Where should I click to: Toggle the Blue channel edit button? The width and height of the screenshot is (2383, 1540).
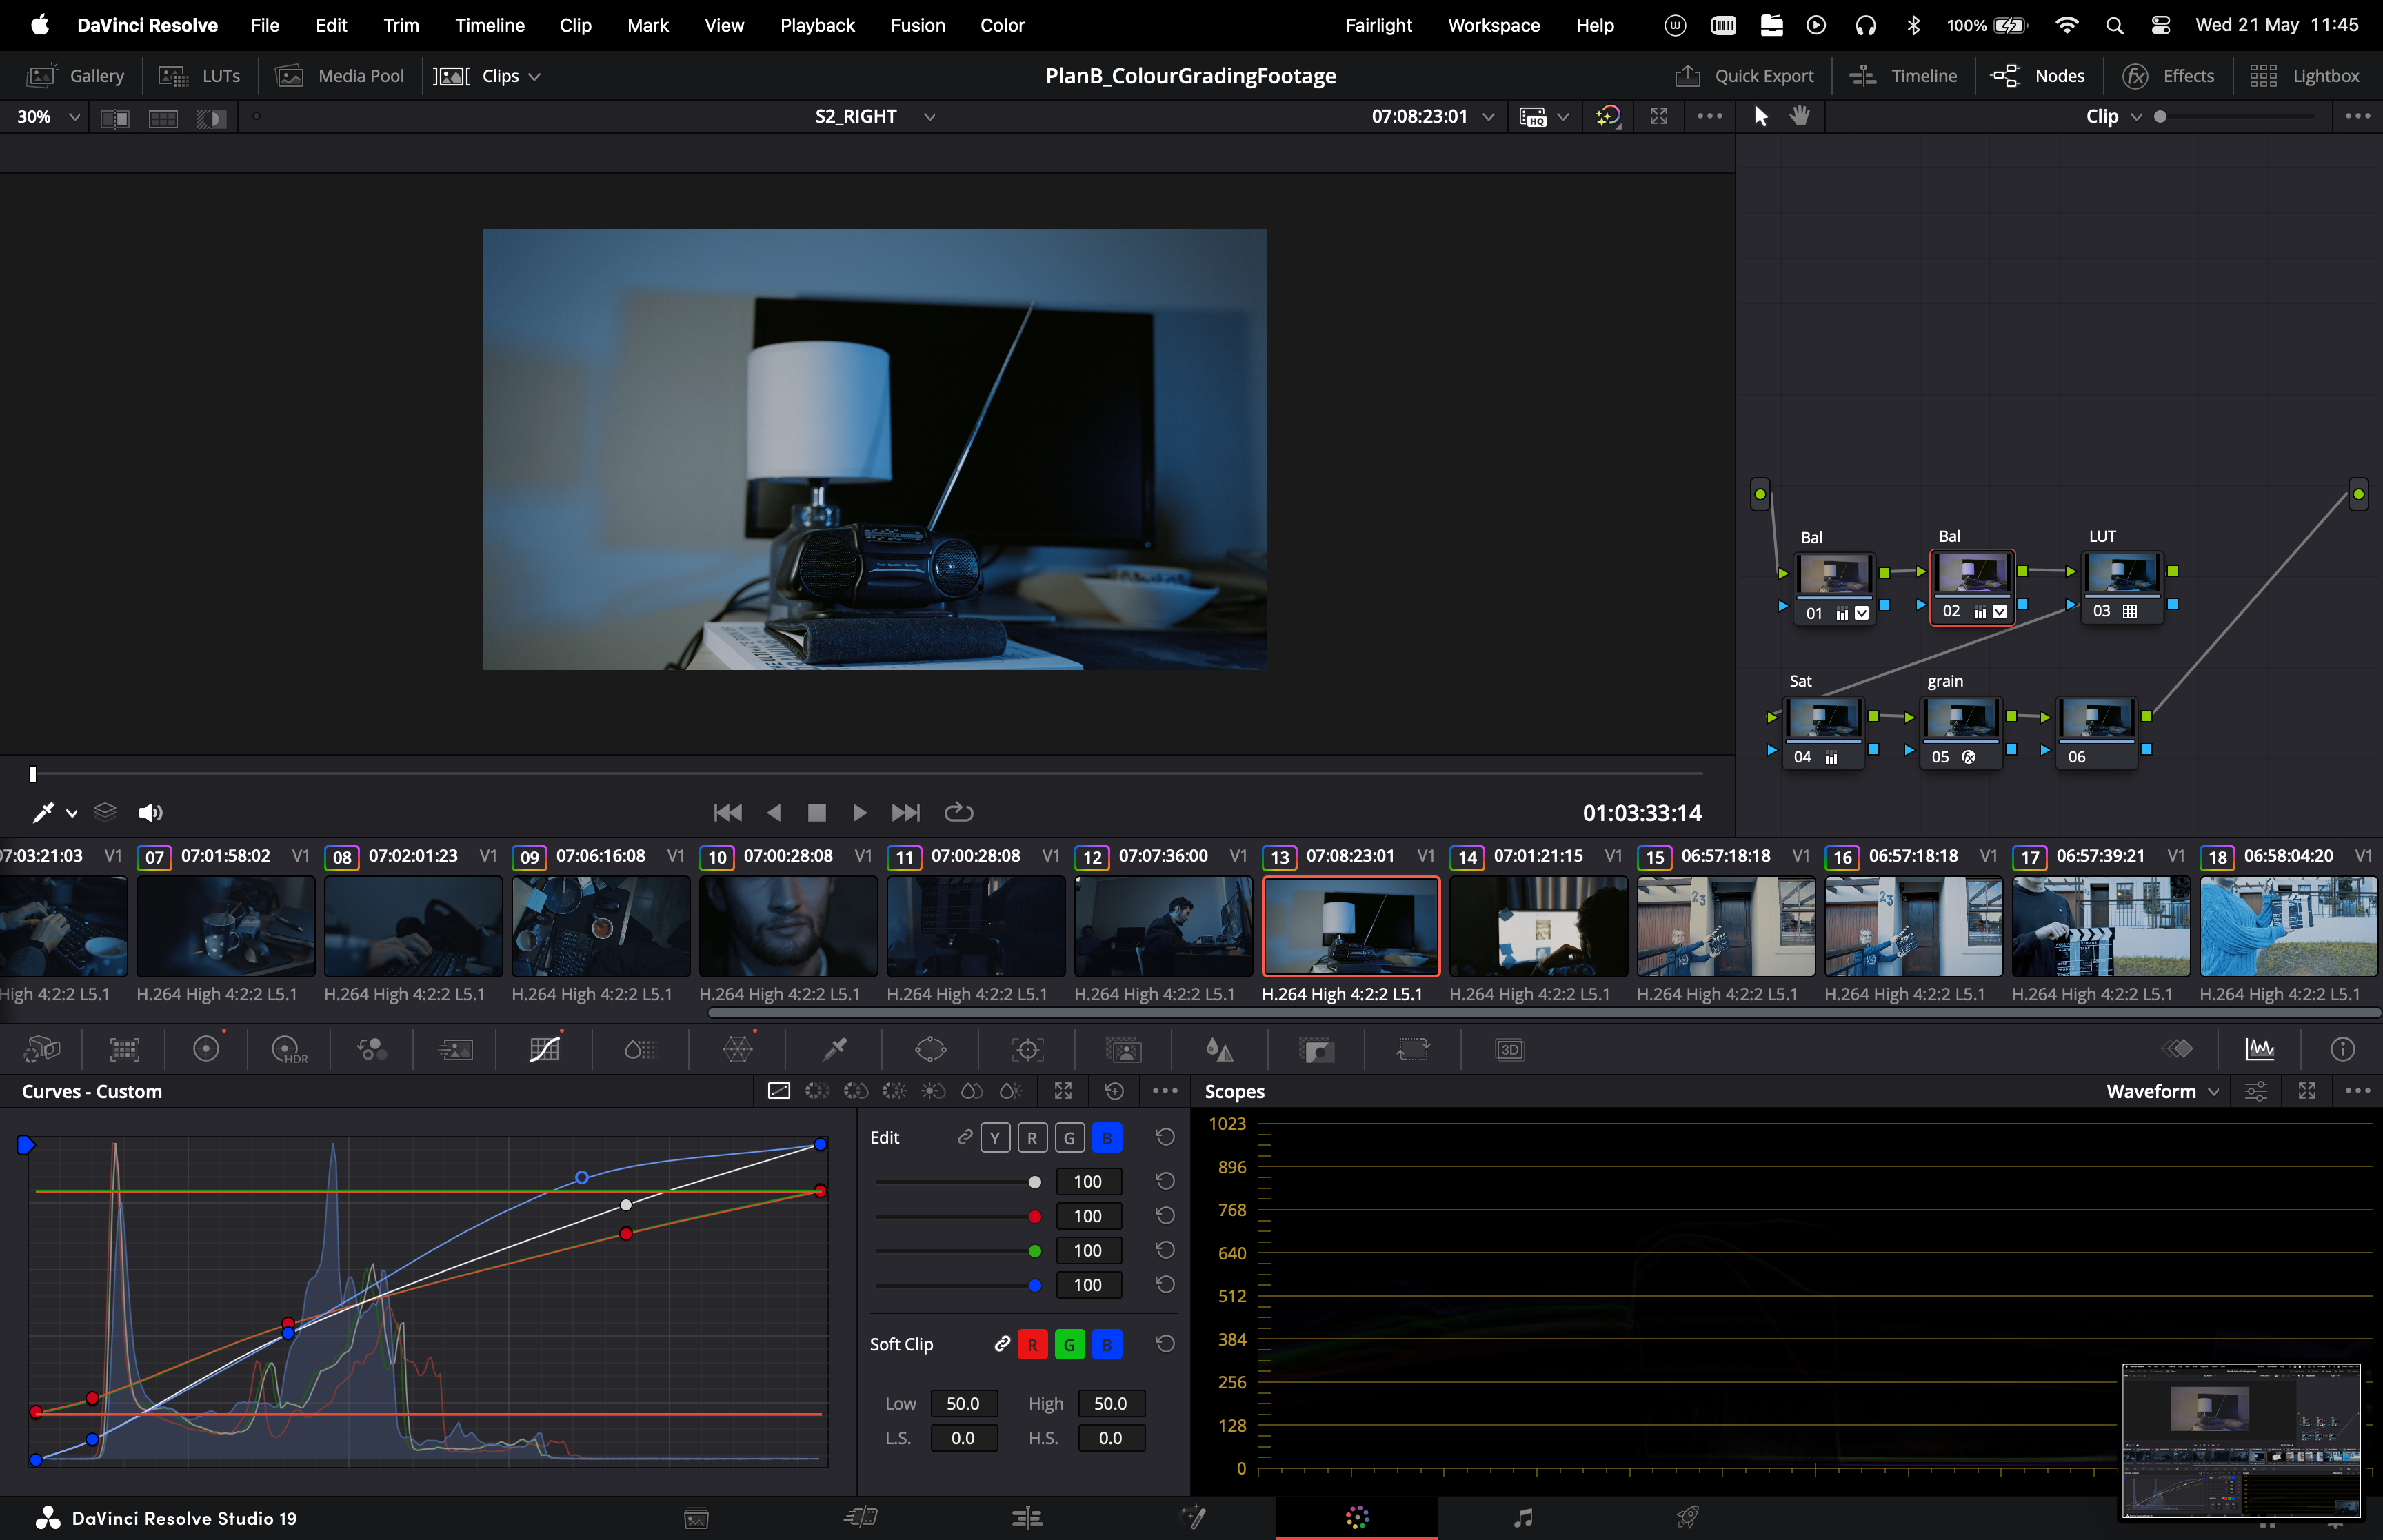tap(1106, 1138)
